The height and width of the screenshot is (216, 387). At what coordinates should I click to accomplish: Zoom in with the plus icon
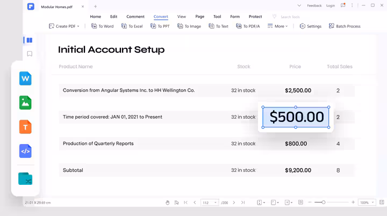click(353, 203)
